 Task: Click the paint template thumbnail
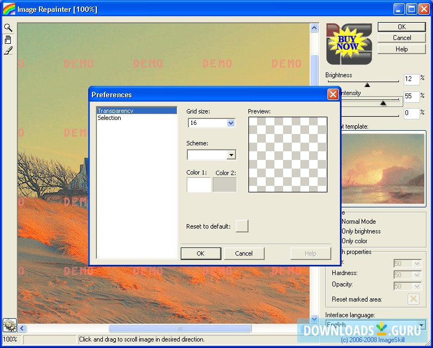383,168
